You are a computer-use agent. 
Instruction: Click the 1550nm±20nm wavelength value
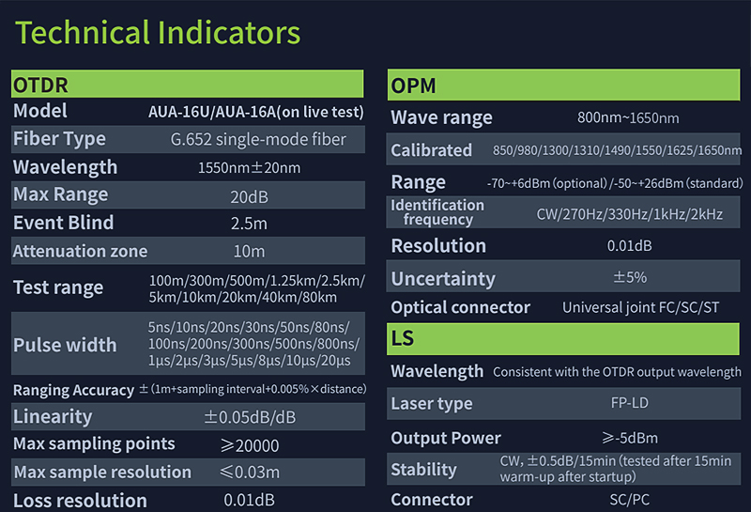coord(249,168)
